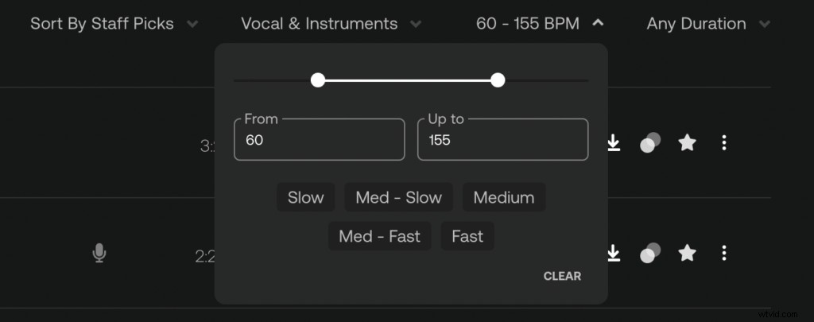
Task: Click the right BPM slider handle
Action: [498, 80]
